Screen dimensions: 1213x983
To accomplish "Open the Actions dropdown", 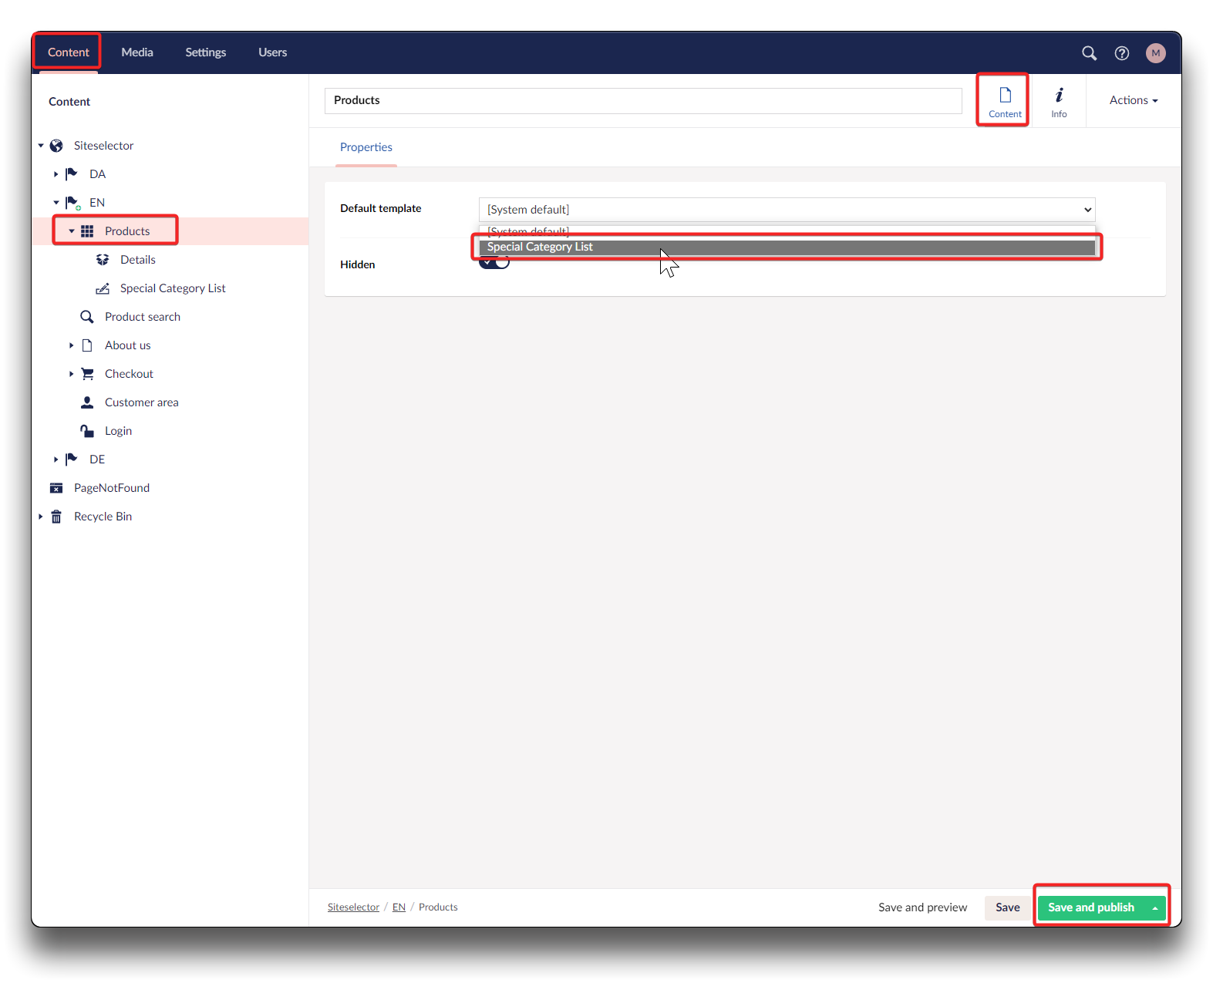I will click(1133, 100).
